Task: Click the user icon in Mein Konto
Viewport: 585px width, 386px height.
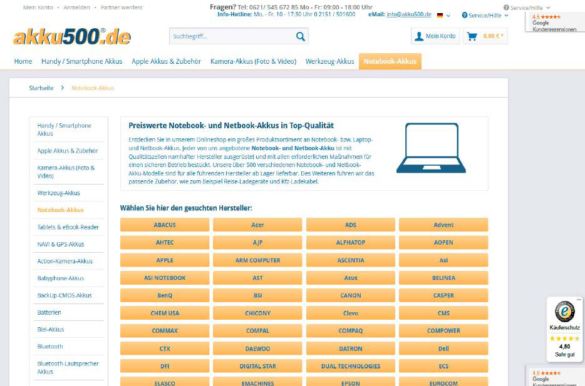Action: click(419, 36)
